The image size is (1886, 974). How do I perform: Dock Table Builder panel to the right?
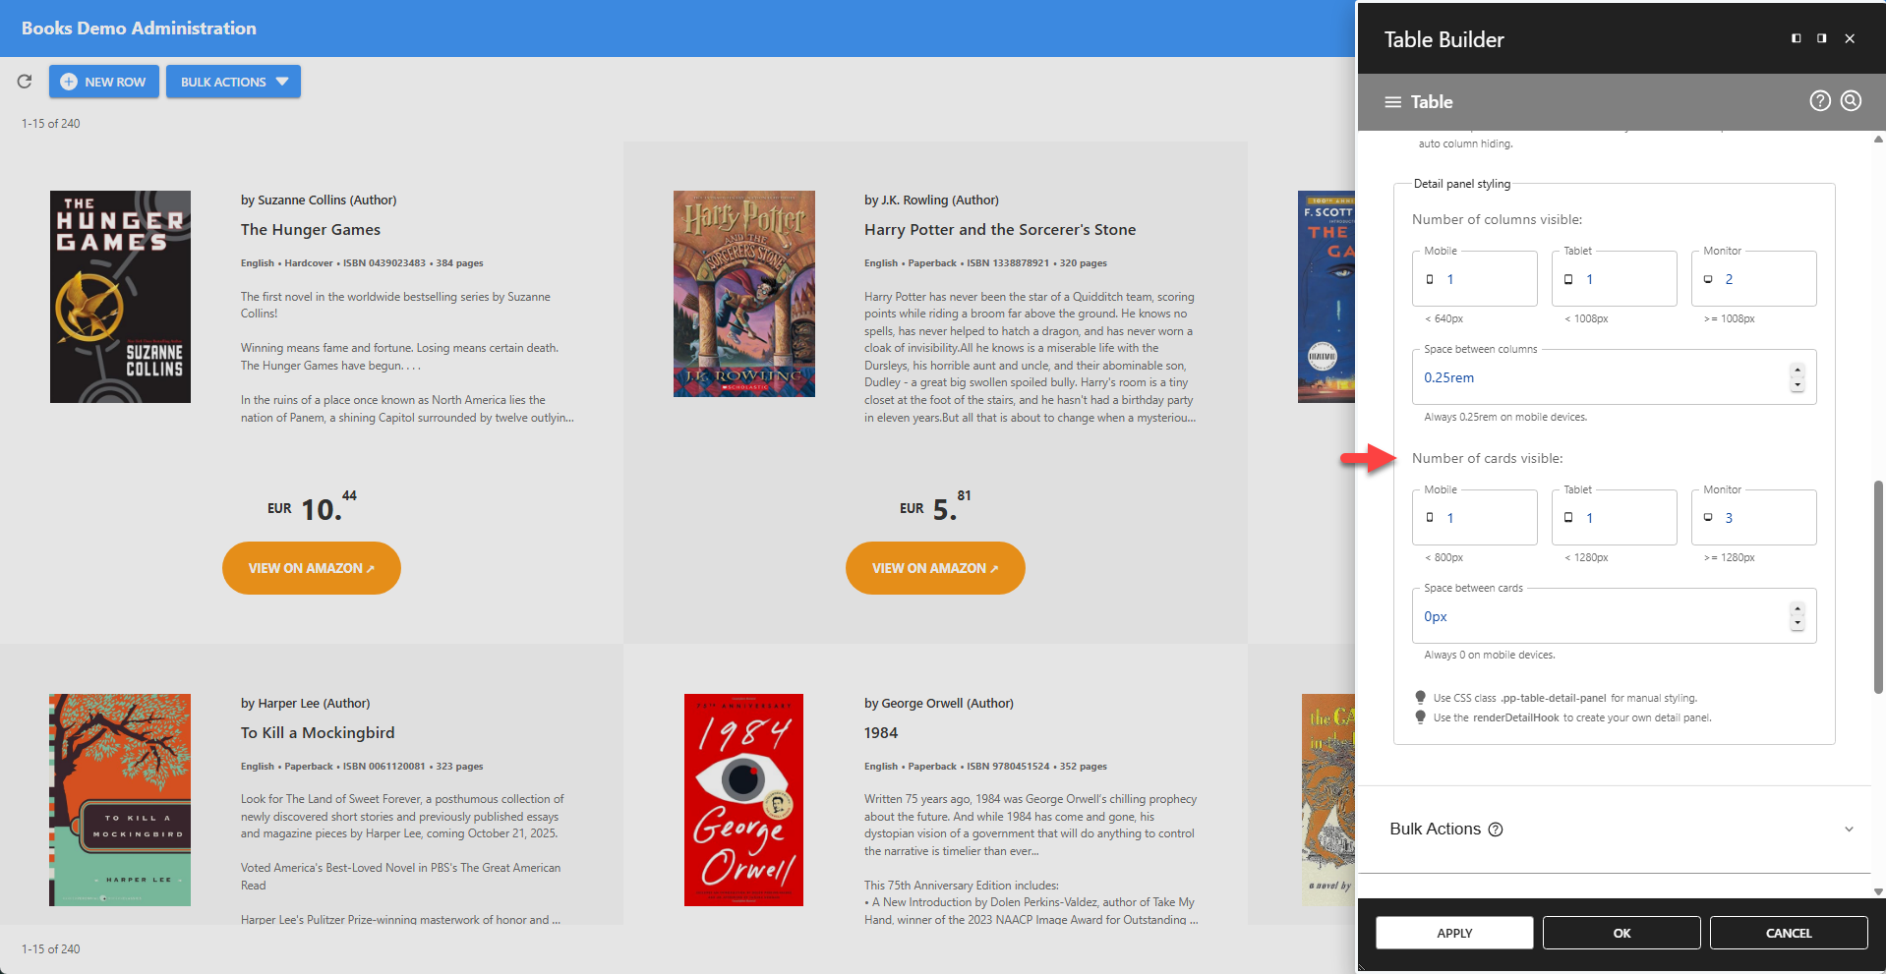click(x=1822, y=38)
